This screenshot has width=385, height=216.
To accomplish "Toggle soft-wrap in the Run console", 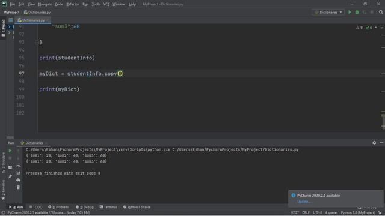I will point(18,166).
